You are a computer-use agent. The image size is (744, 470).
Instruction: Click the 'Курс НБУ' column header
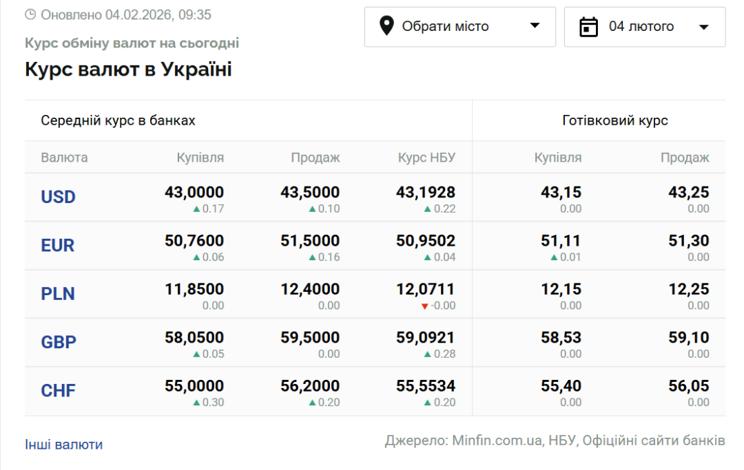pos(426,158)
